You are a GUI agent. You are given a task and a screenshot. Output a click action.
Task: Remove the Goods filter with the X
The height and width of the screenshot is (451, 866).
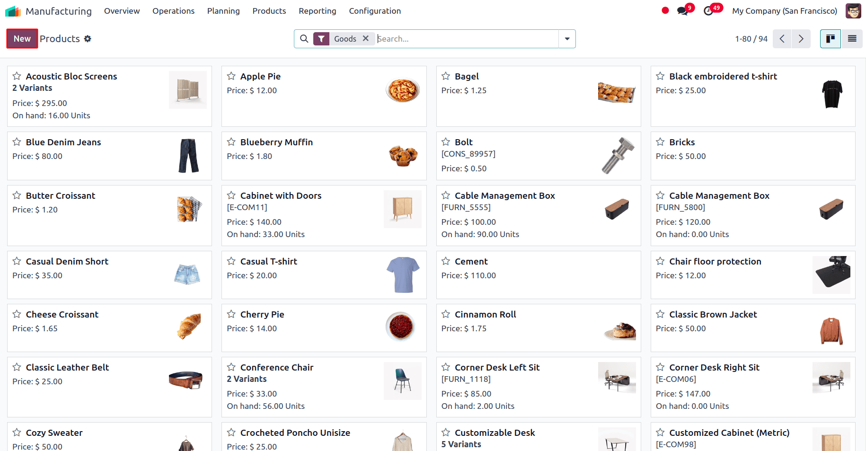point(365,38)
